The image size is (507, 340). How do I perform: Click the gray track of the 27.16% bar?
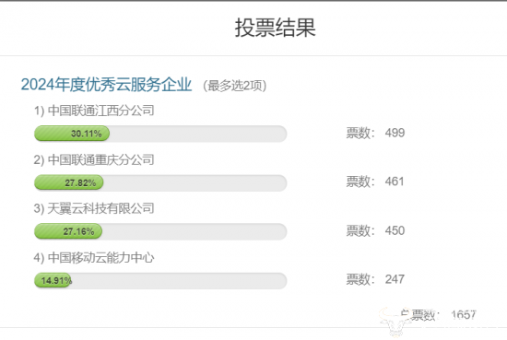click(x=195, y=231)
